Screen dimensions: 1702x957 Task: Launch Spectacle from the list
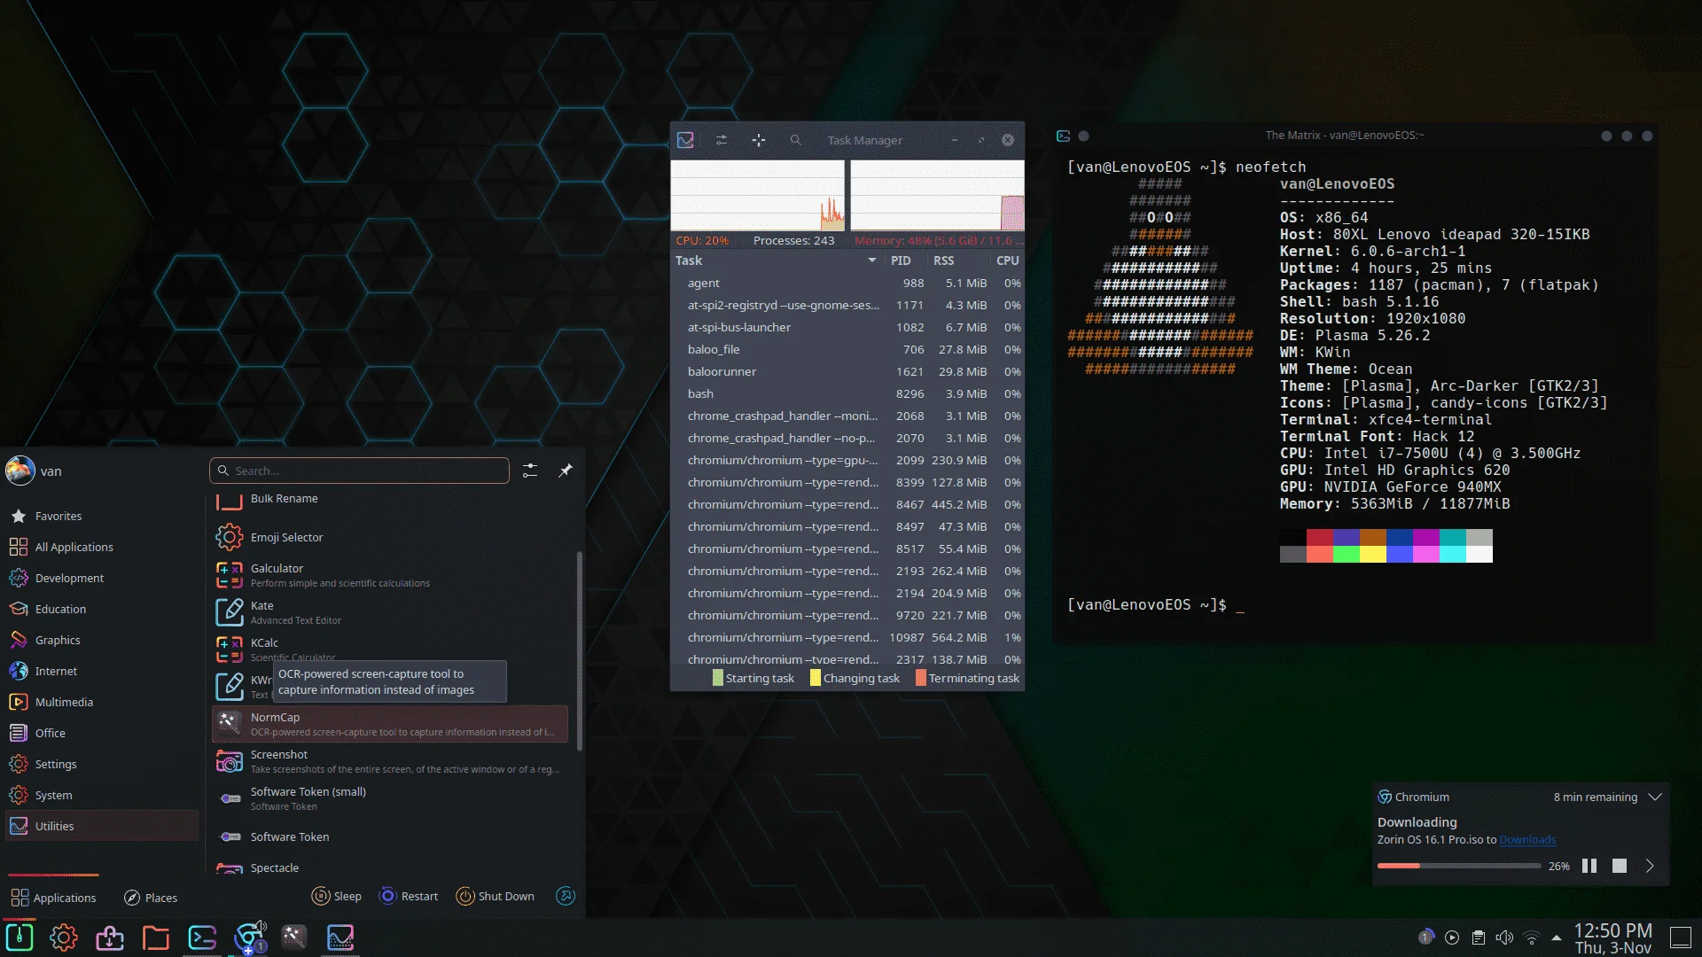(390, 868)
